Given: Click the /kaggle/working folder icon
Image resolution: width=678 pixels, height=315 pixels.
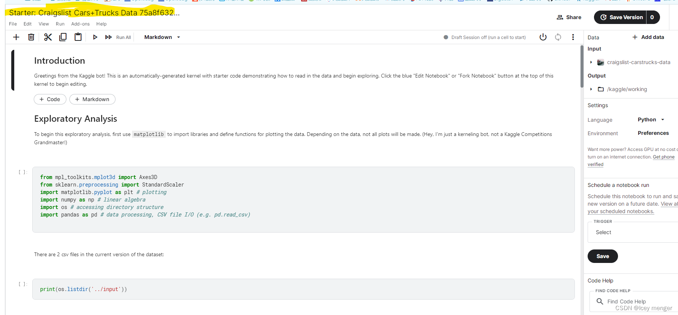Looking at the screenshot, I should tap(601, 89).
